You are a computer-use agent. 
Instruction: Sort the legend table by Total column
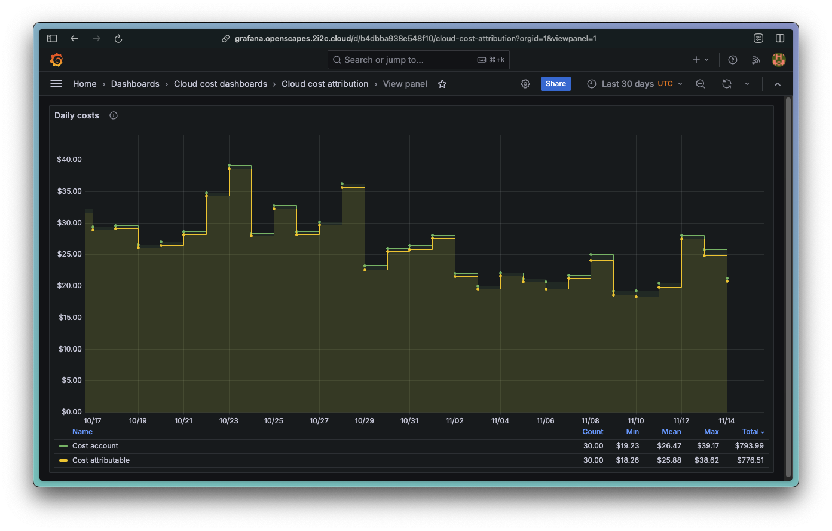752,431
